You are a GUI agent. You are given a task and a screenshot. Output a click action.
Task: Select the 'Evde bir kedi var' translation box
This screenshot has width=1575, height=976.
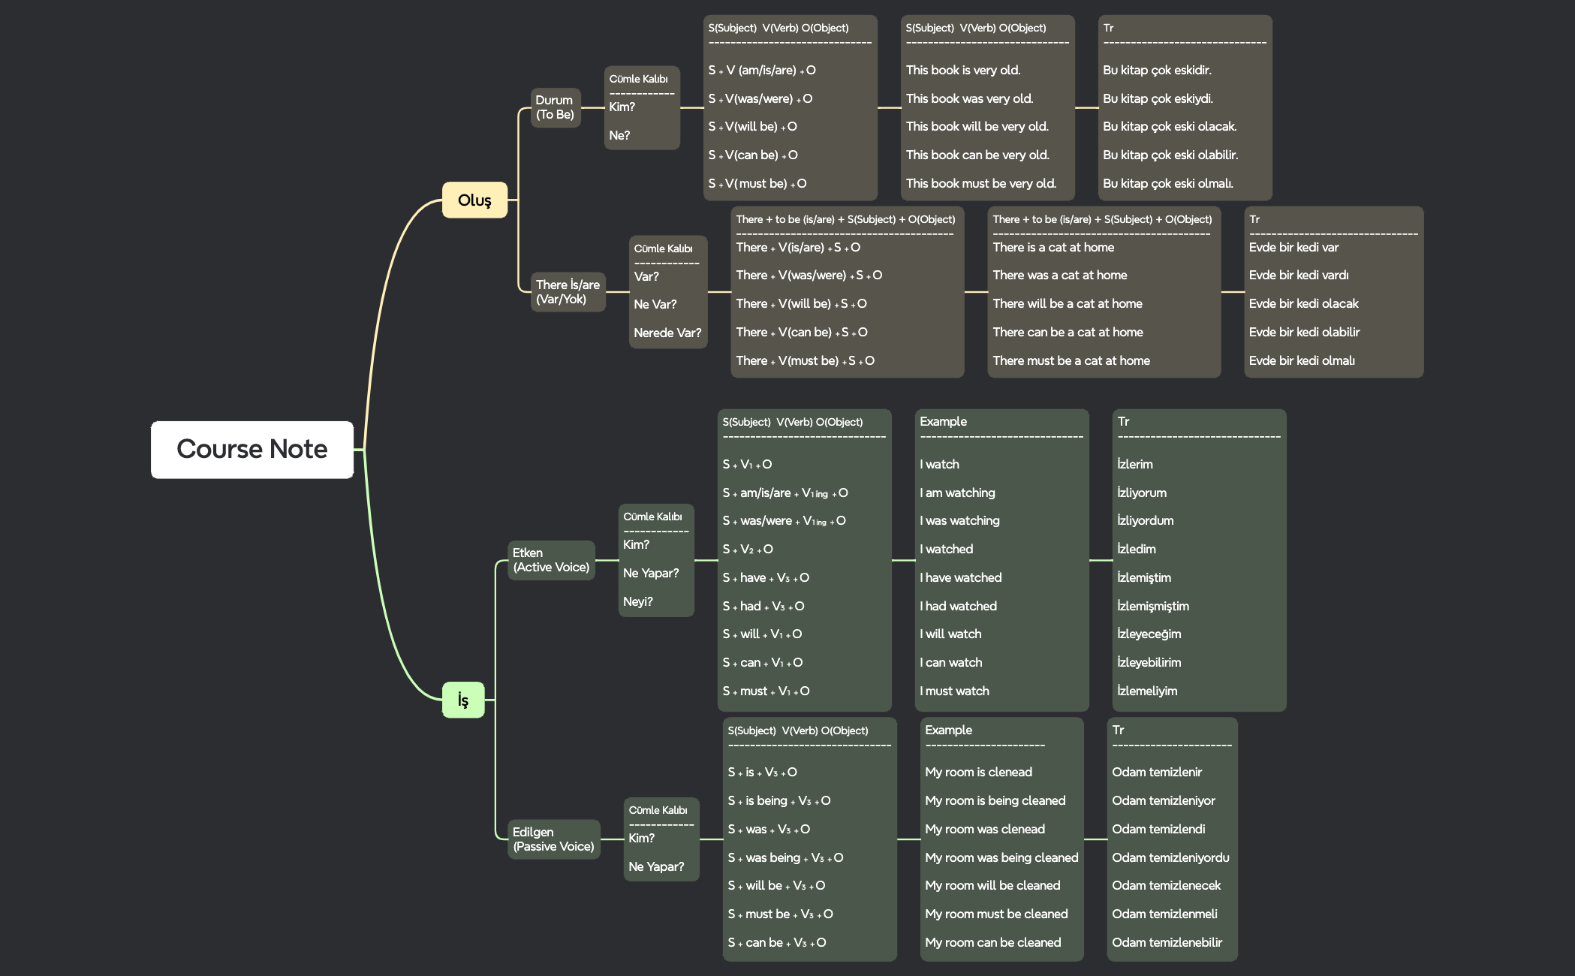pyautogui.click(x=1333, y=291)
